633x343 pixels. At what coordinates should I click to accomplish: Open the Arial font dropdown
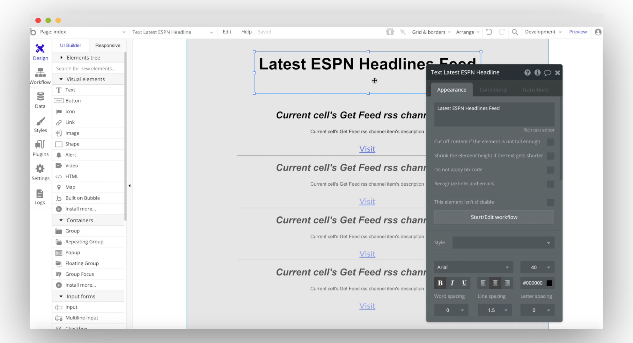coord(474,267)
